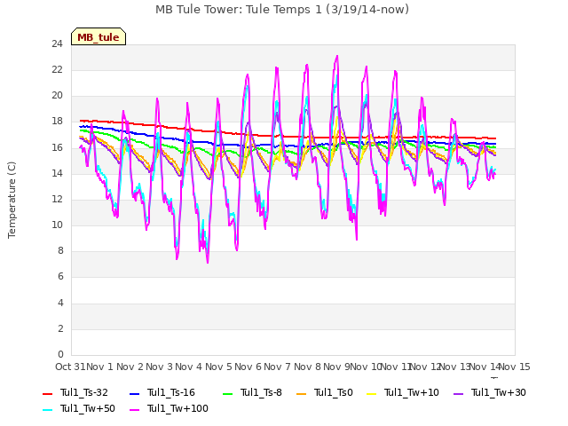
Task: Select the Tul1_Tw+30 legend label
Action: 499,392
